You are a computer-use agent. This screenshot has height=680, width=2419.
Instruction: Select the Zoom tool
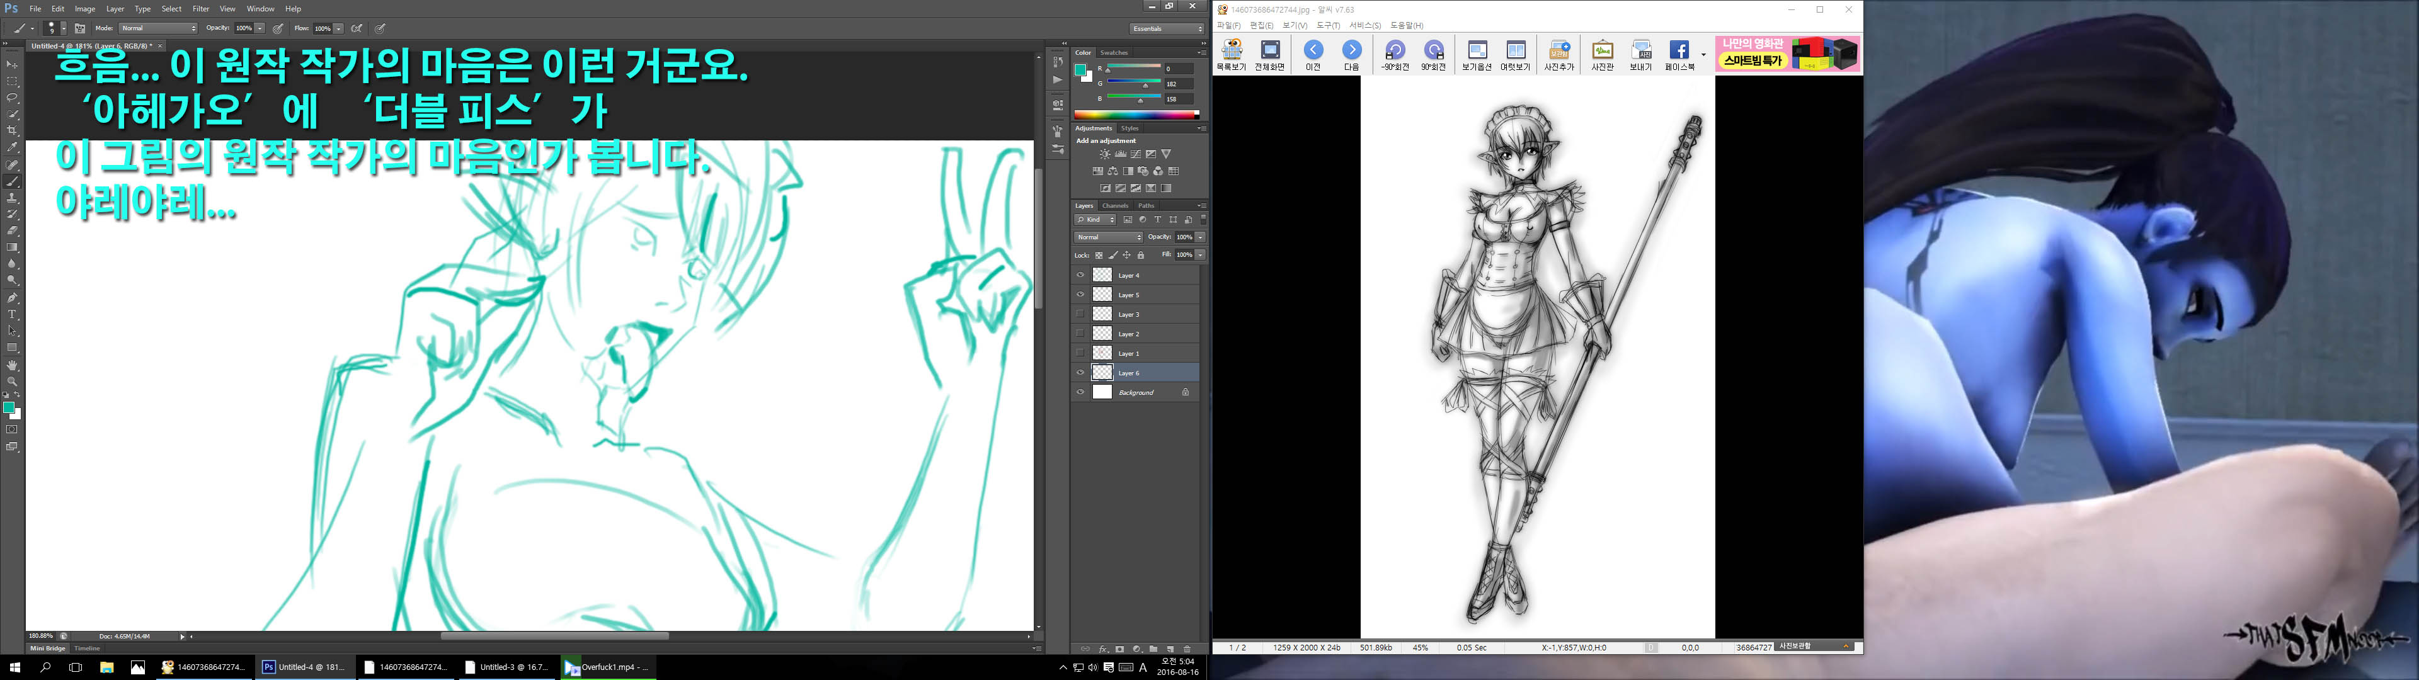click(x=12, y=382)
